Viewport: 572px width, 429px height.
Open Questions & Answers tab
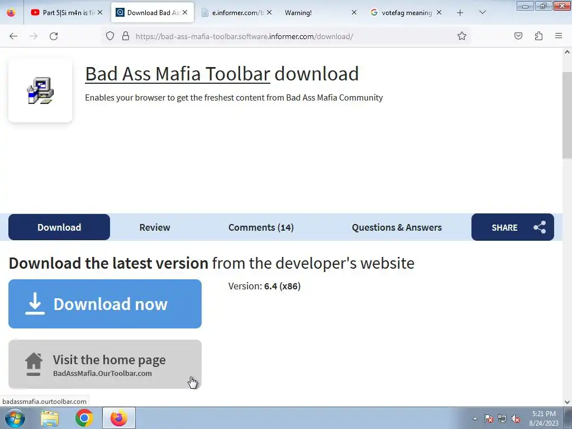[x=397, y=227]
